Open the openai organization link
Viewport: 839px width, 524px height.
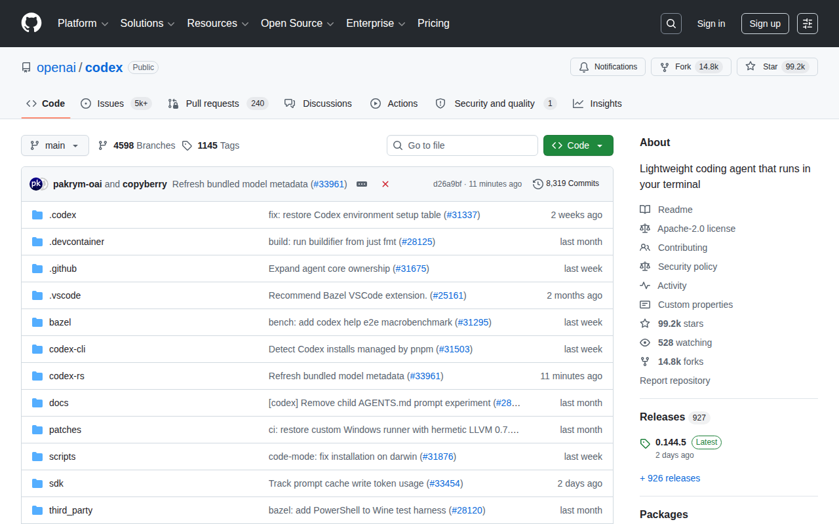(56, 67)
